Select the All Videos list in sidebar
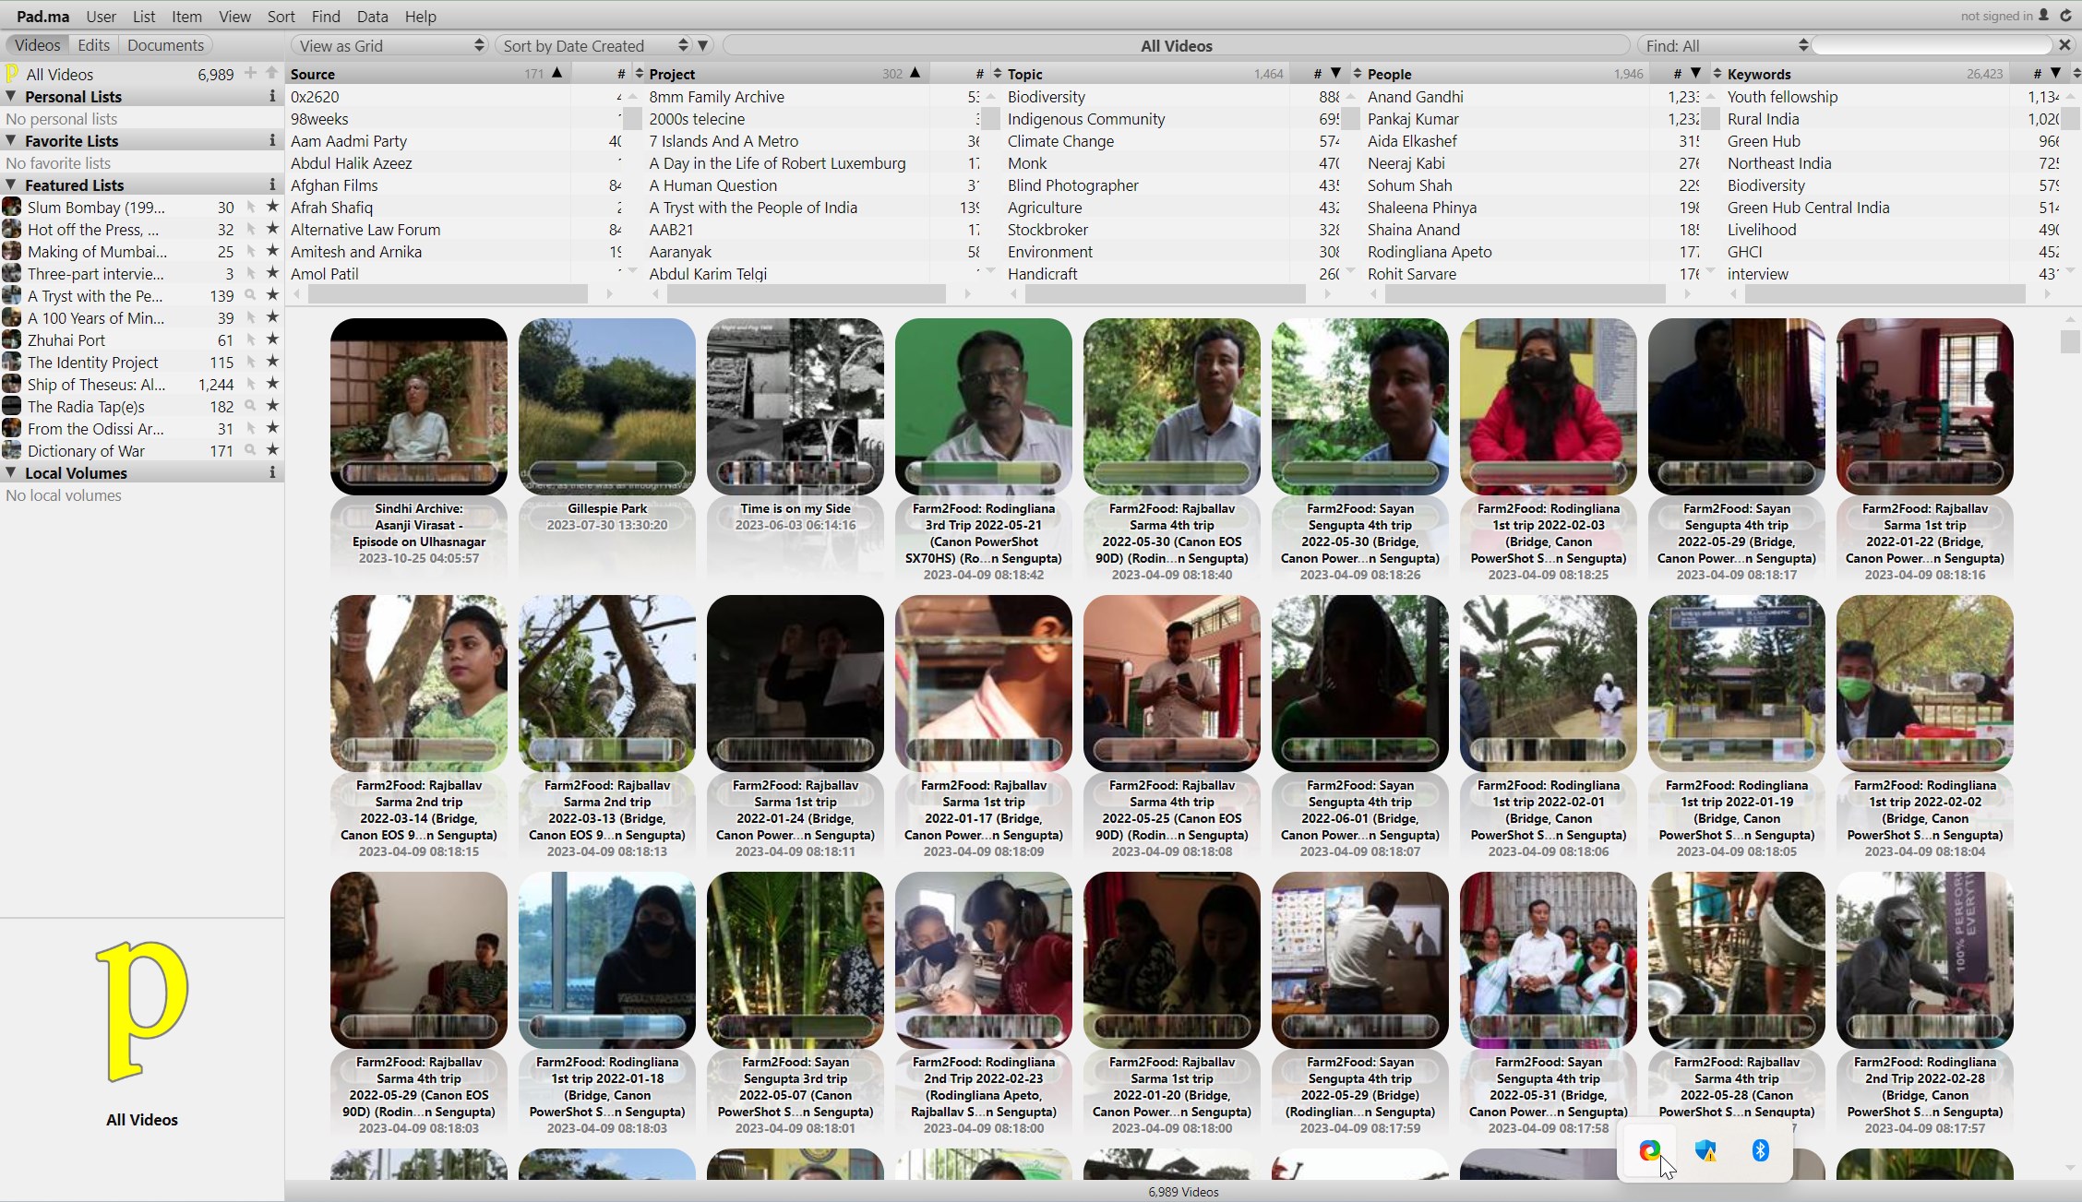This screenshot has width=2082, height=1202. pos(142,74)
